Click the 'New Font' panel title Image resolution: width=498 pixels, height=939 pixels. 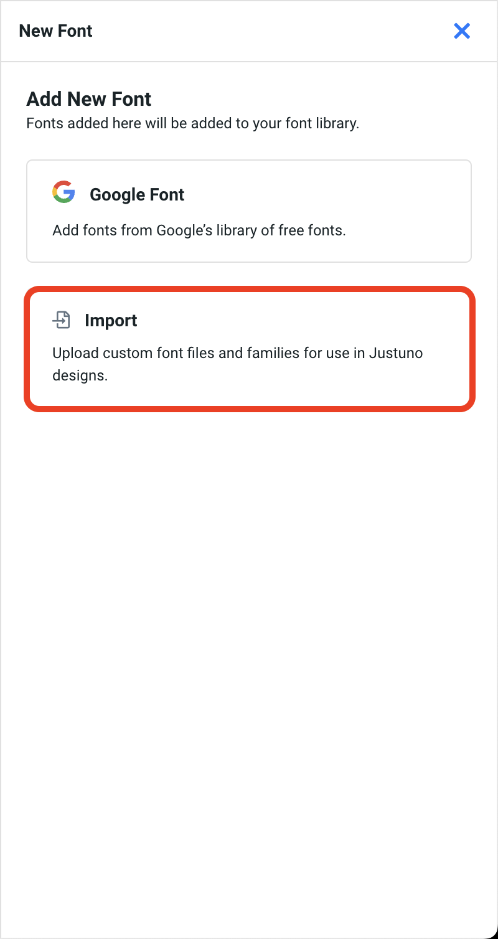click(x=55, y=31)
